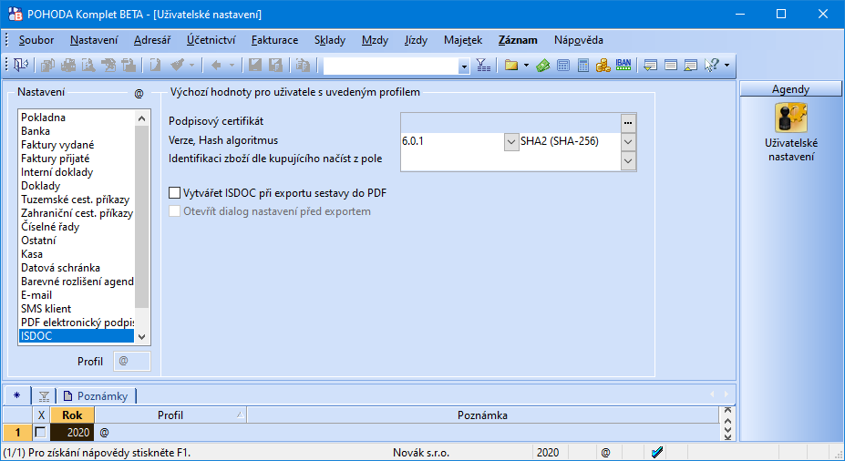The image size is (845, 461).
Task: Click the POHODA application title icon
Action: [15, 14]
